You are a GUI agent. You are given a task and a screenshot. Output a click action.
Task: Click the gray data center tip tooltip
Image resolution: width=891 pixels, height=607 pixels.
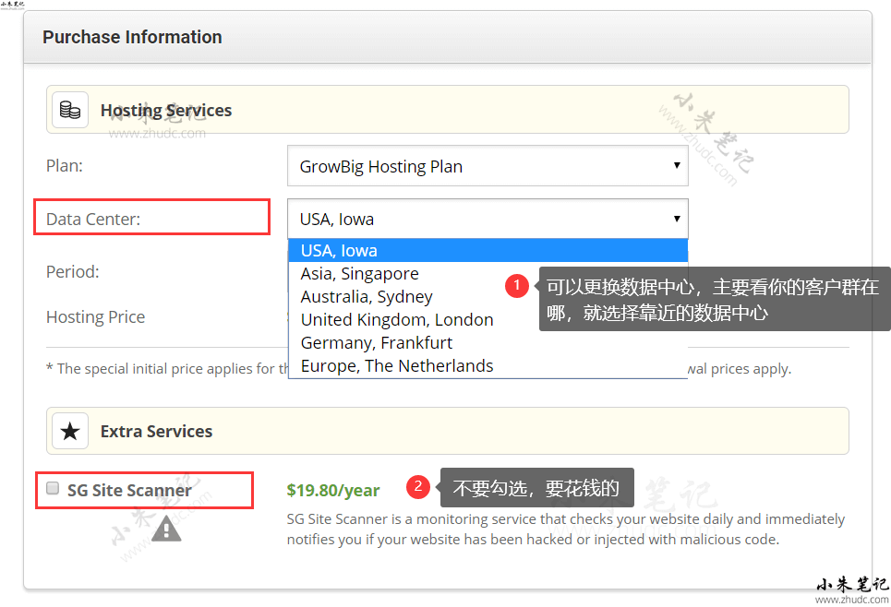[x=712, y=300]
